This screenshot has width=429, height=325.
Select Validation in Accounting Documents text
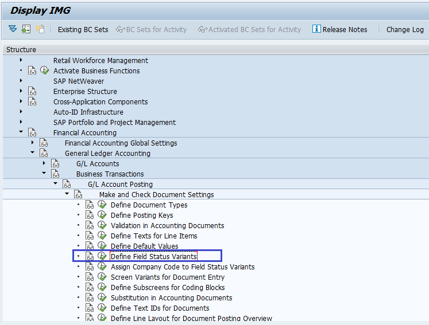coord(168,226)
